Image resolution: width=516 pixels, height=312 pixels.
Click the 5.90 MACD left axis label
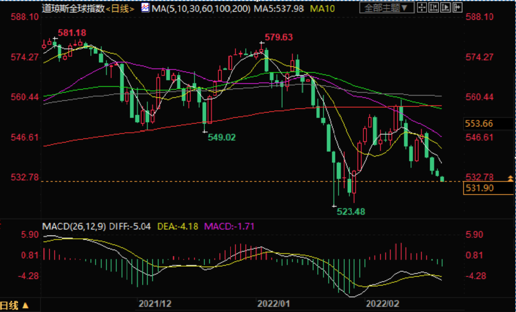tap(30, 235)
